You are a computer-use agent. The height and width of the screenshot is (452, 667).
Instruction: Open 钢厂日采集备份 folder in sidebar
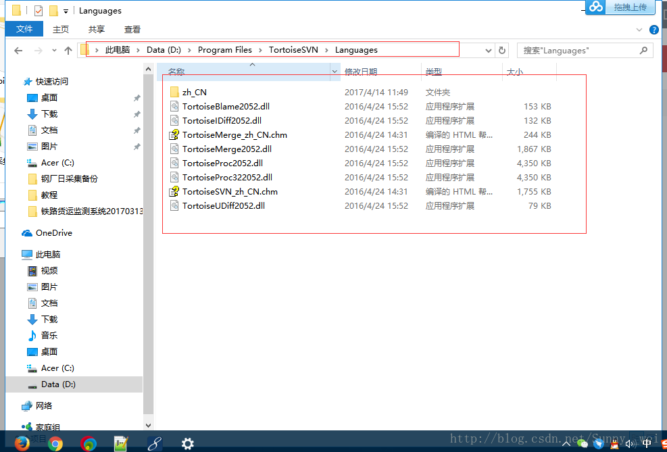[x=70, y=179]
